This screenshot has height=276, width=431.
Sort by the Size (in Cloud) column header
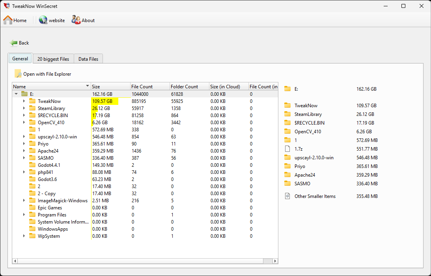pyautogui.click(x=229, y=86)
